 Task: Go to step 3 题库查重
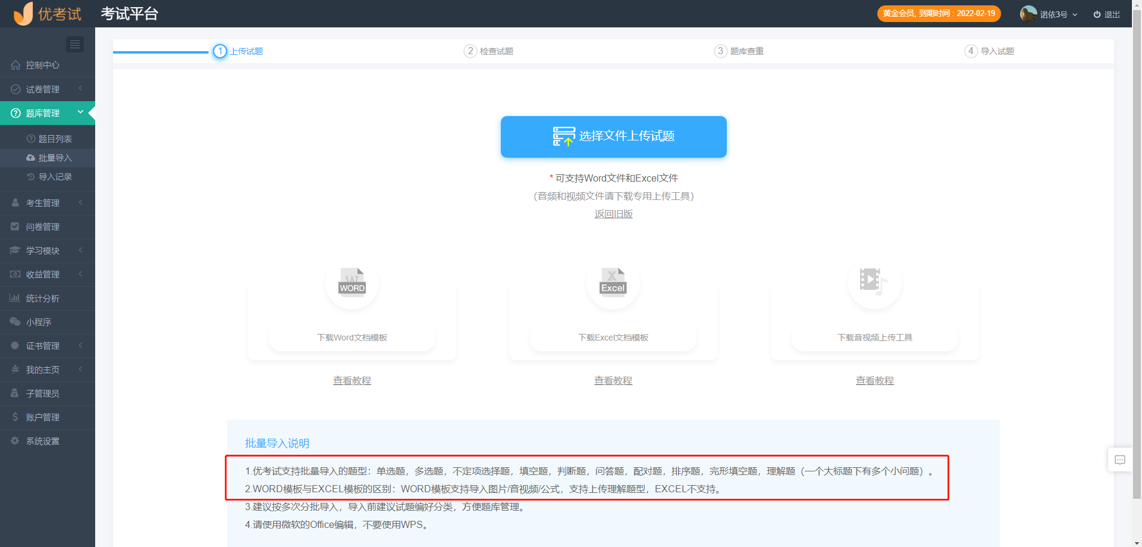739,51
